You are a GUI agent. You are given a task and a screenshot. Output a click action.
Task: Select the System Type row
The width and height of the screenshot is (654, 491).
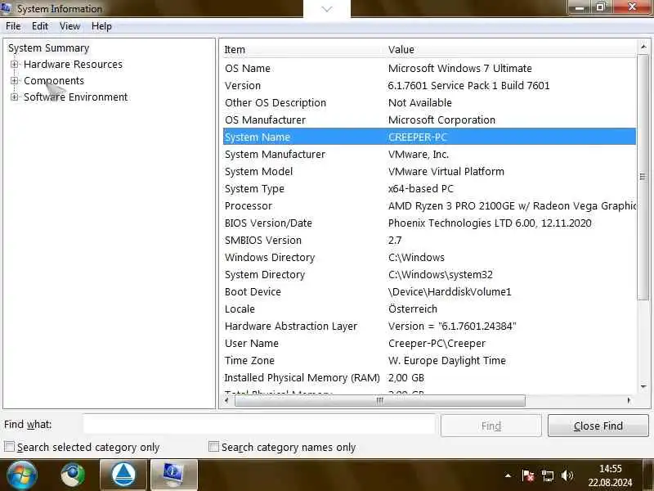[x=429, y=188]
